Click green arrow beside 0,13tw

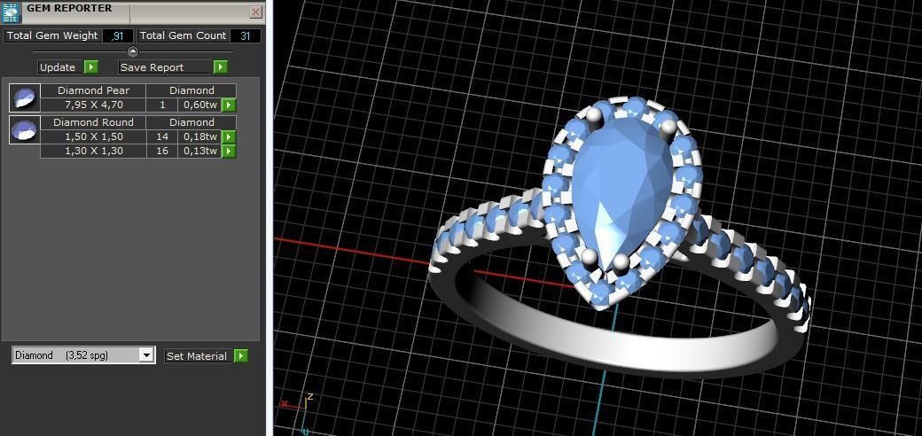[229, 151]
